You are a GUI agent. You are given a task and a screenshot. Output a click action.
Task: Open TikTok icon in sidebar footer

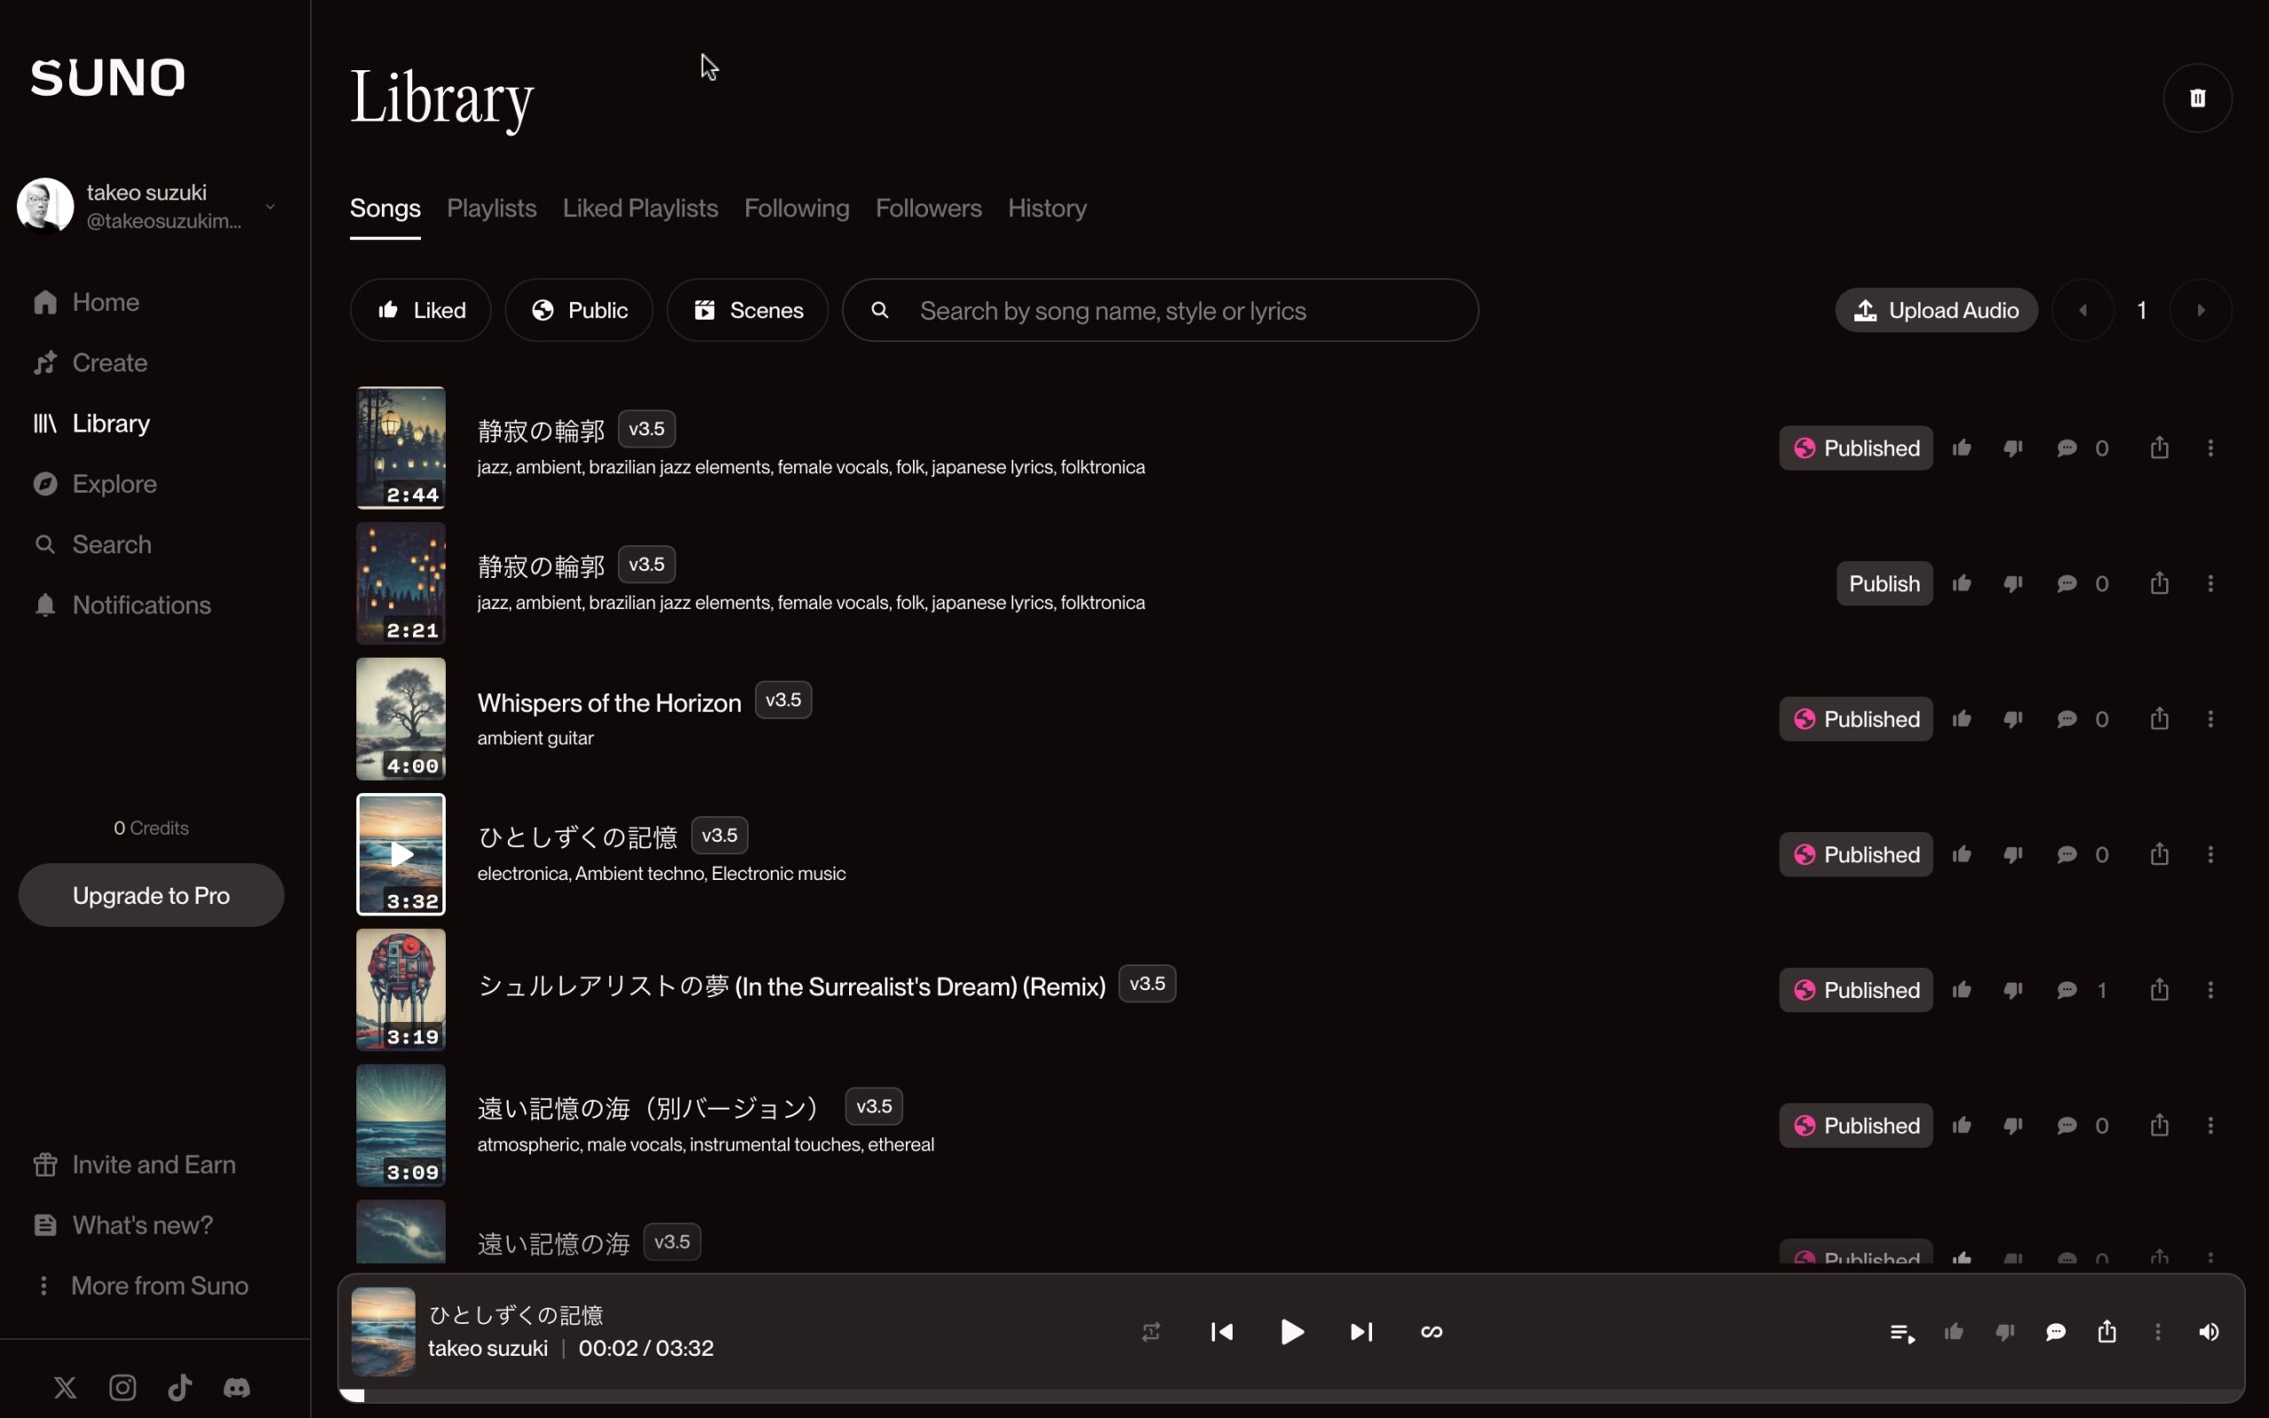click(x=180, y=1387)
